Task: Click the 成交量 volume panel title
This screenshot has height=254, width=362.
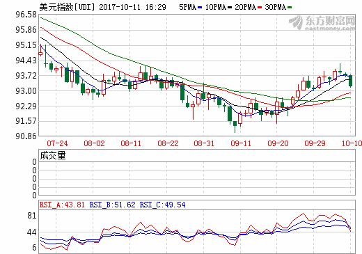Action: point(53,155)
